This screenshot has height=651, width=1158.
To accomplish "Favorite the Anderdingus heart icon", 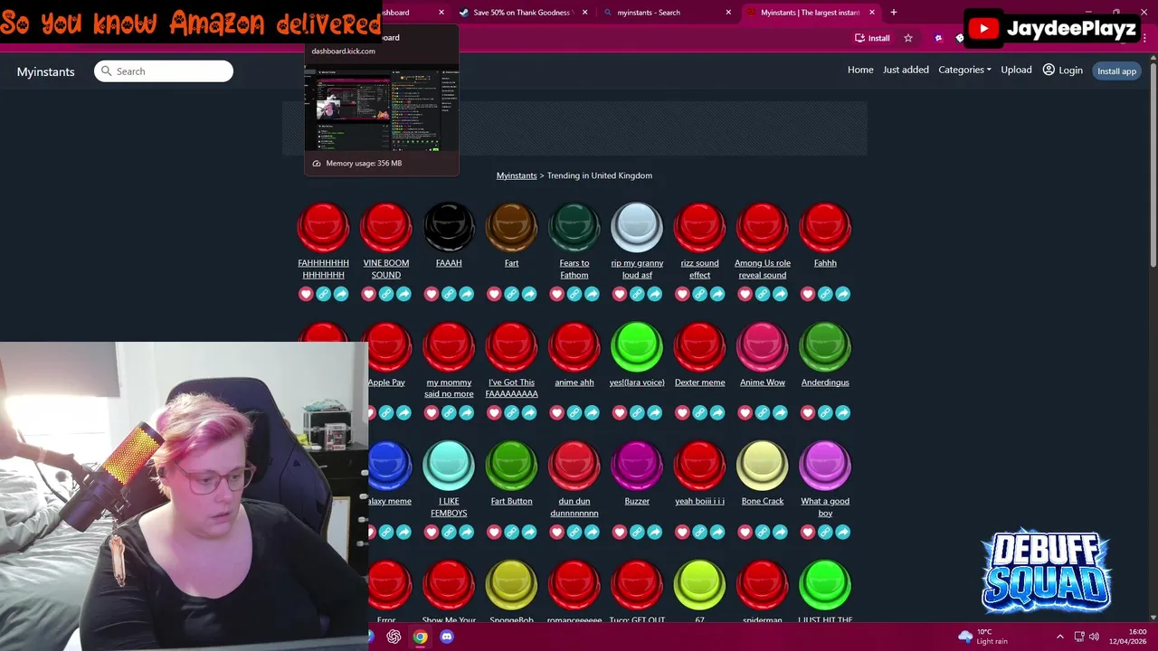I will (x=808, y=413).
